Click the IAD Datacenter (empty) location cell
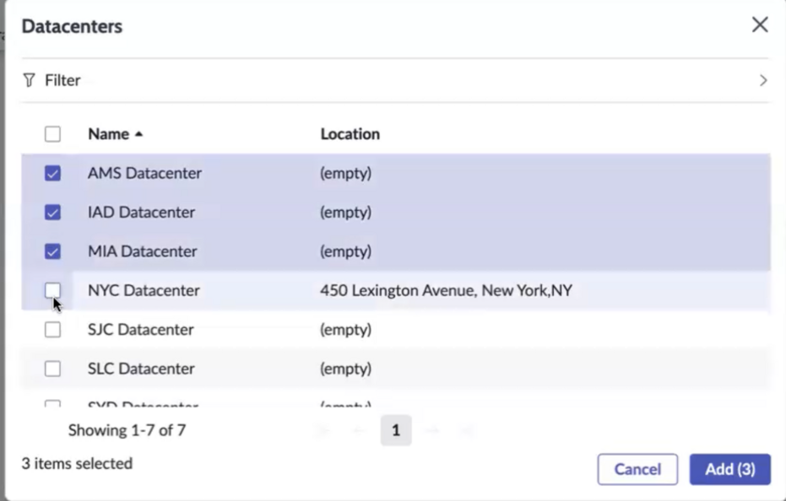The image size is (786, 501). (x=346, y=213)
